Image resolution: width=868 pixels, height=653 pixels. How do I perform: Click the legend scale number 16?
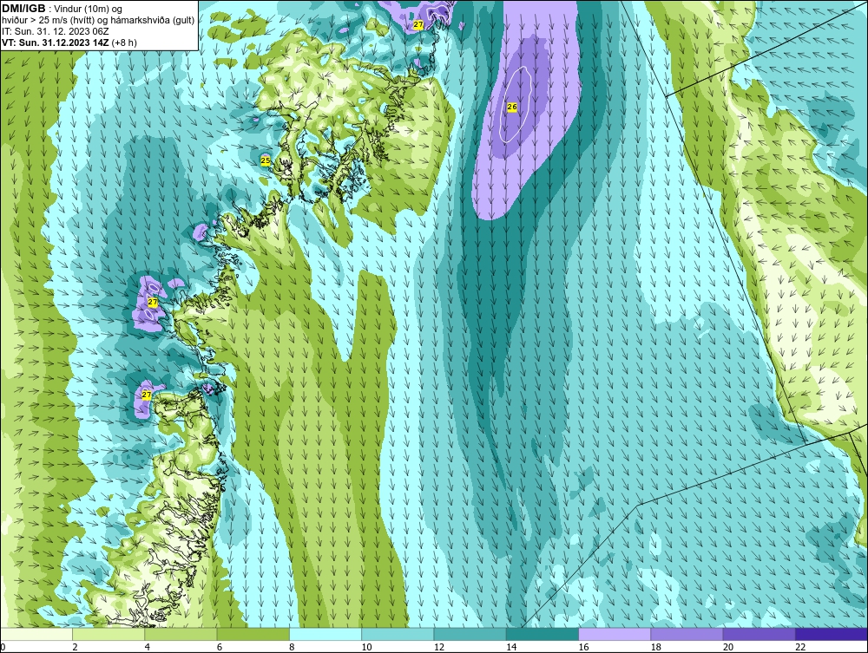tap(583, 648)
